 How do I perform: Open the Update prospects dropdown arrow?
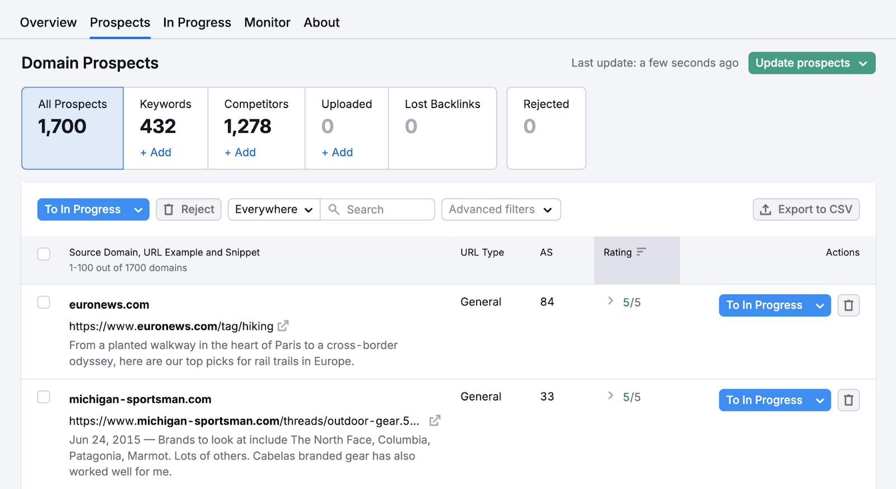[863, 63]
